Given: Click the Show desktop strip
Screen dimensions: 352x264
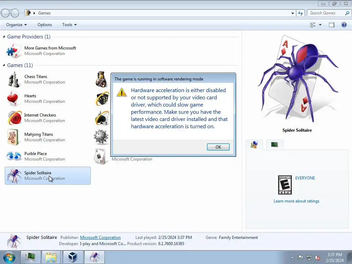Looking at the screenshot, I should coord(349,257).
